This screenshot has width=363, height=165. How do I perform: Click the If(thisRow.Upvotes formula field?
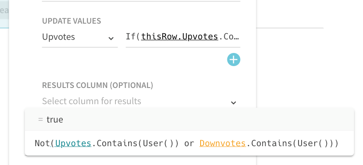[x=183, y=37]
